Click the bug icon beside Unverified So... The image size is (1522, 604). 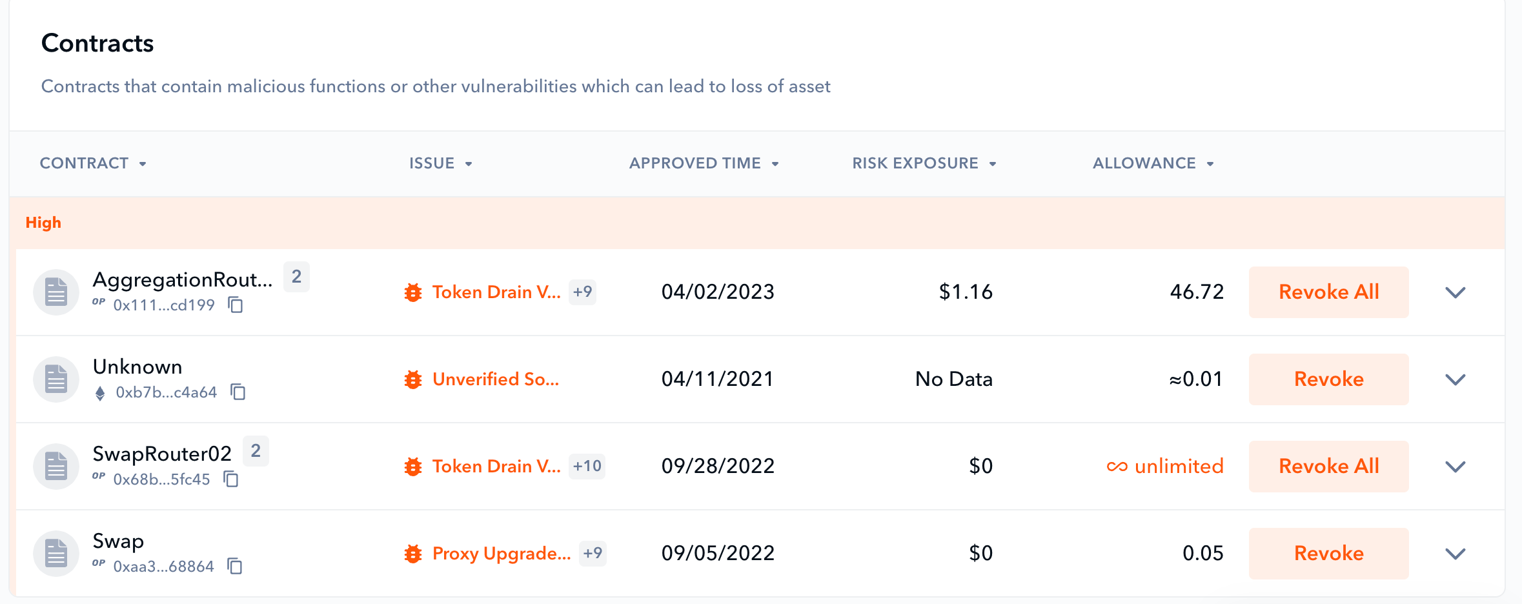point(413,379)
